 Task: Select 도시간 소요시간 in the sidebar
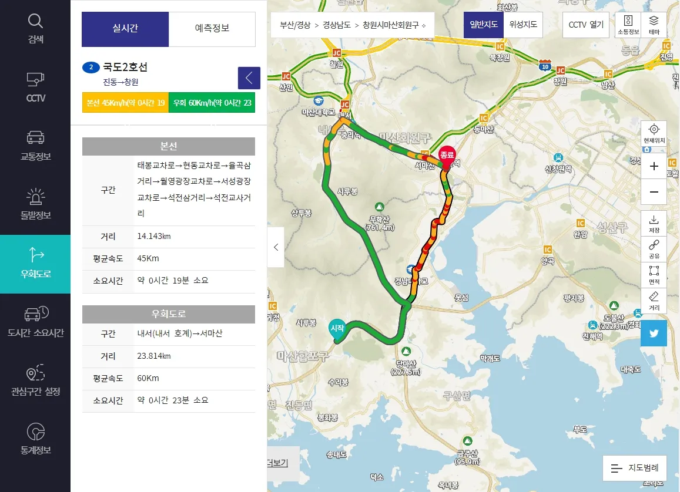[x=35, y=321]
